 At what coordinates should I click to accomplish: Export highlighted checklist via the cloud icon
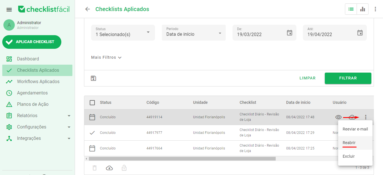pyautogui.click(x=352, y=117)
